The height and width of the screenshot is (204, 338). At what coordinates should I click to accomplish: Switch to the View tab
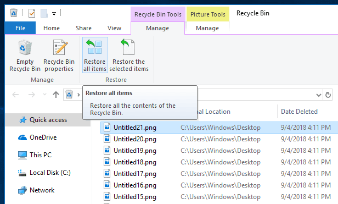click(x=115, y=28)
